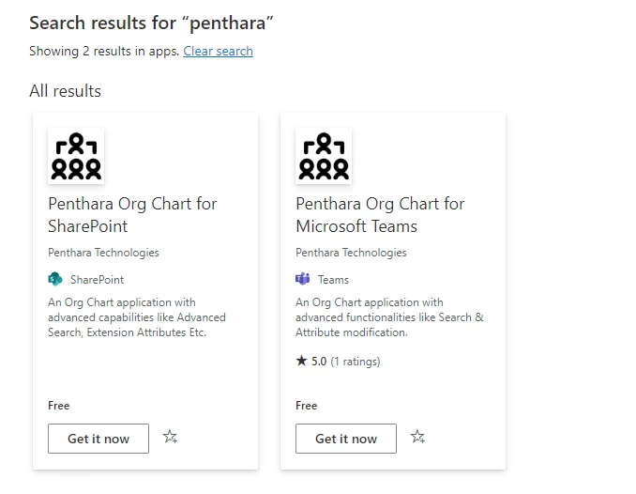The width and height of the screenshot is (636, 494).
Task: Click the Free price label on Teams card
Action: tap(306, 406)
